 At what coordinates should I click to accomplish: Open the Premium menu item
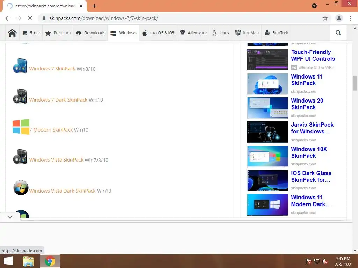tap(58, 33)
